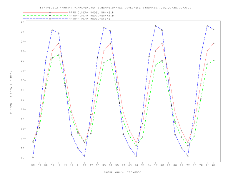Click y-axis tick label 19
The width and height of the screenshot is (233, 180).
[23, 90]
